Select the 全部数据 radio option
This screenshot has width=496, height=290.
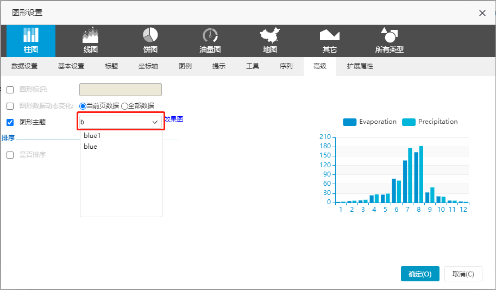(x=124, y=106)
